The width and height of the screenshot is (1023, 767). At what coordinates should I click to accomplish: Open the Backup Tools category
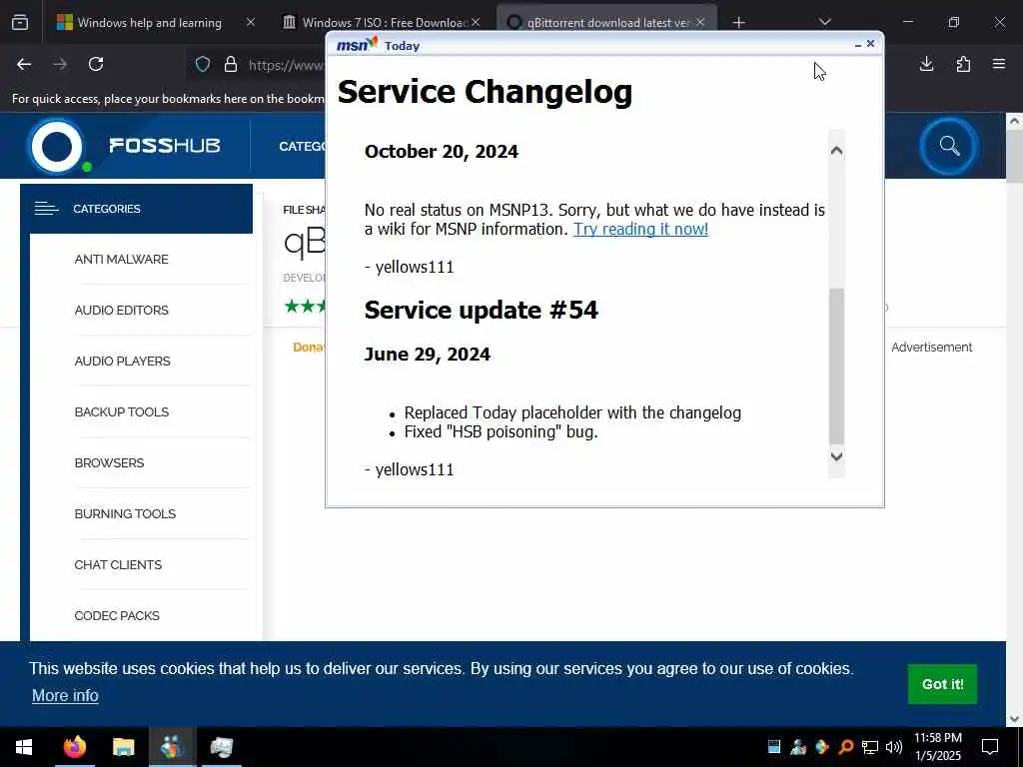[x=121, y=412]
